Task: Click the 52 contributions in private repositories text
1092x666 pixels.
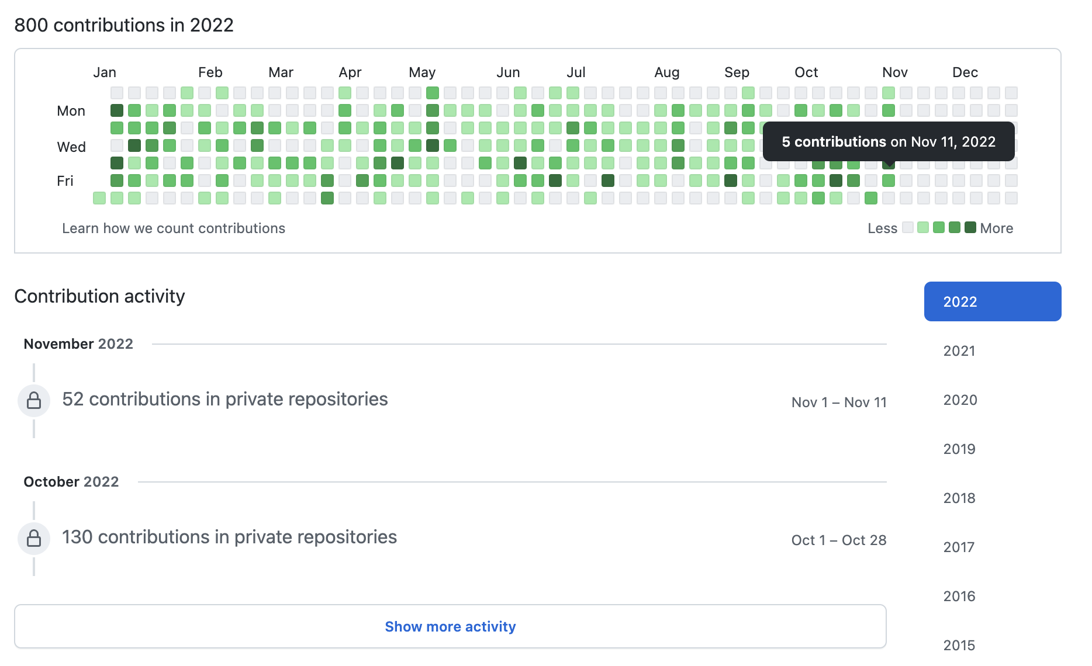Action: pos(225,399)
